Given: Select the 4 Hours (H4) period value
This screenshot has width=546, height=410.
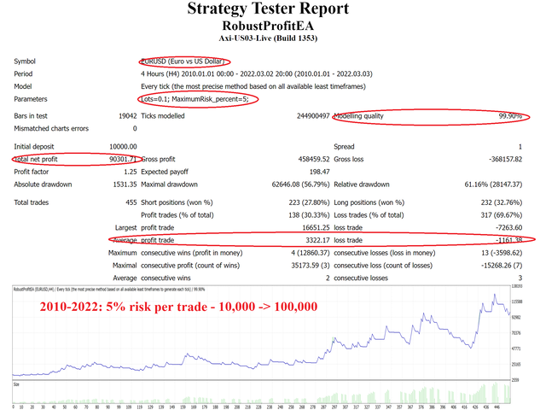Looking at the screenshot, I should [257, 74].
